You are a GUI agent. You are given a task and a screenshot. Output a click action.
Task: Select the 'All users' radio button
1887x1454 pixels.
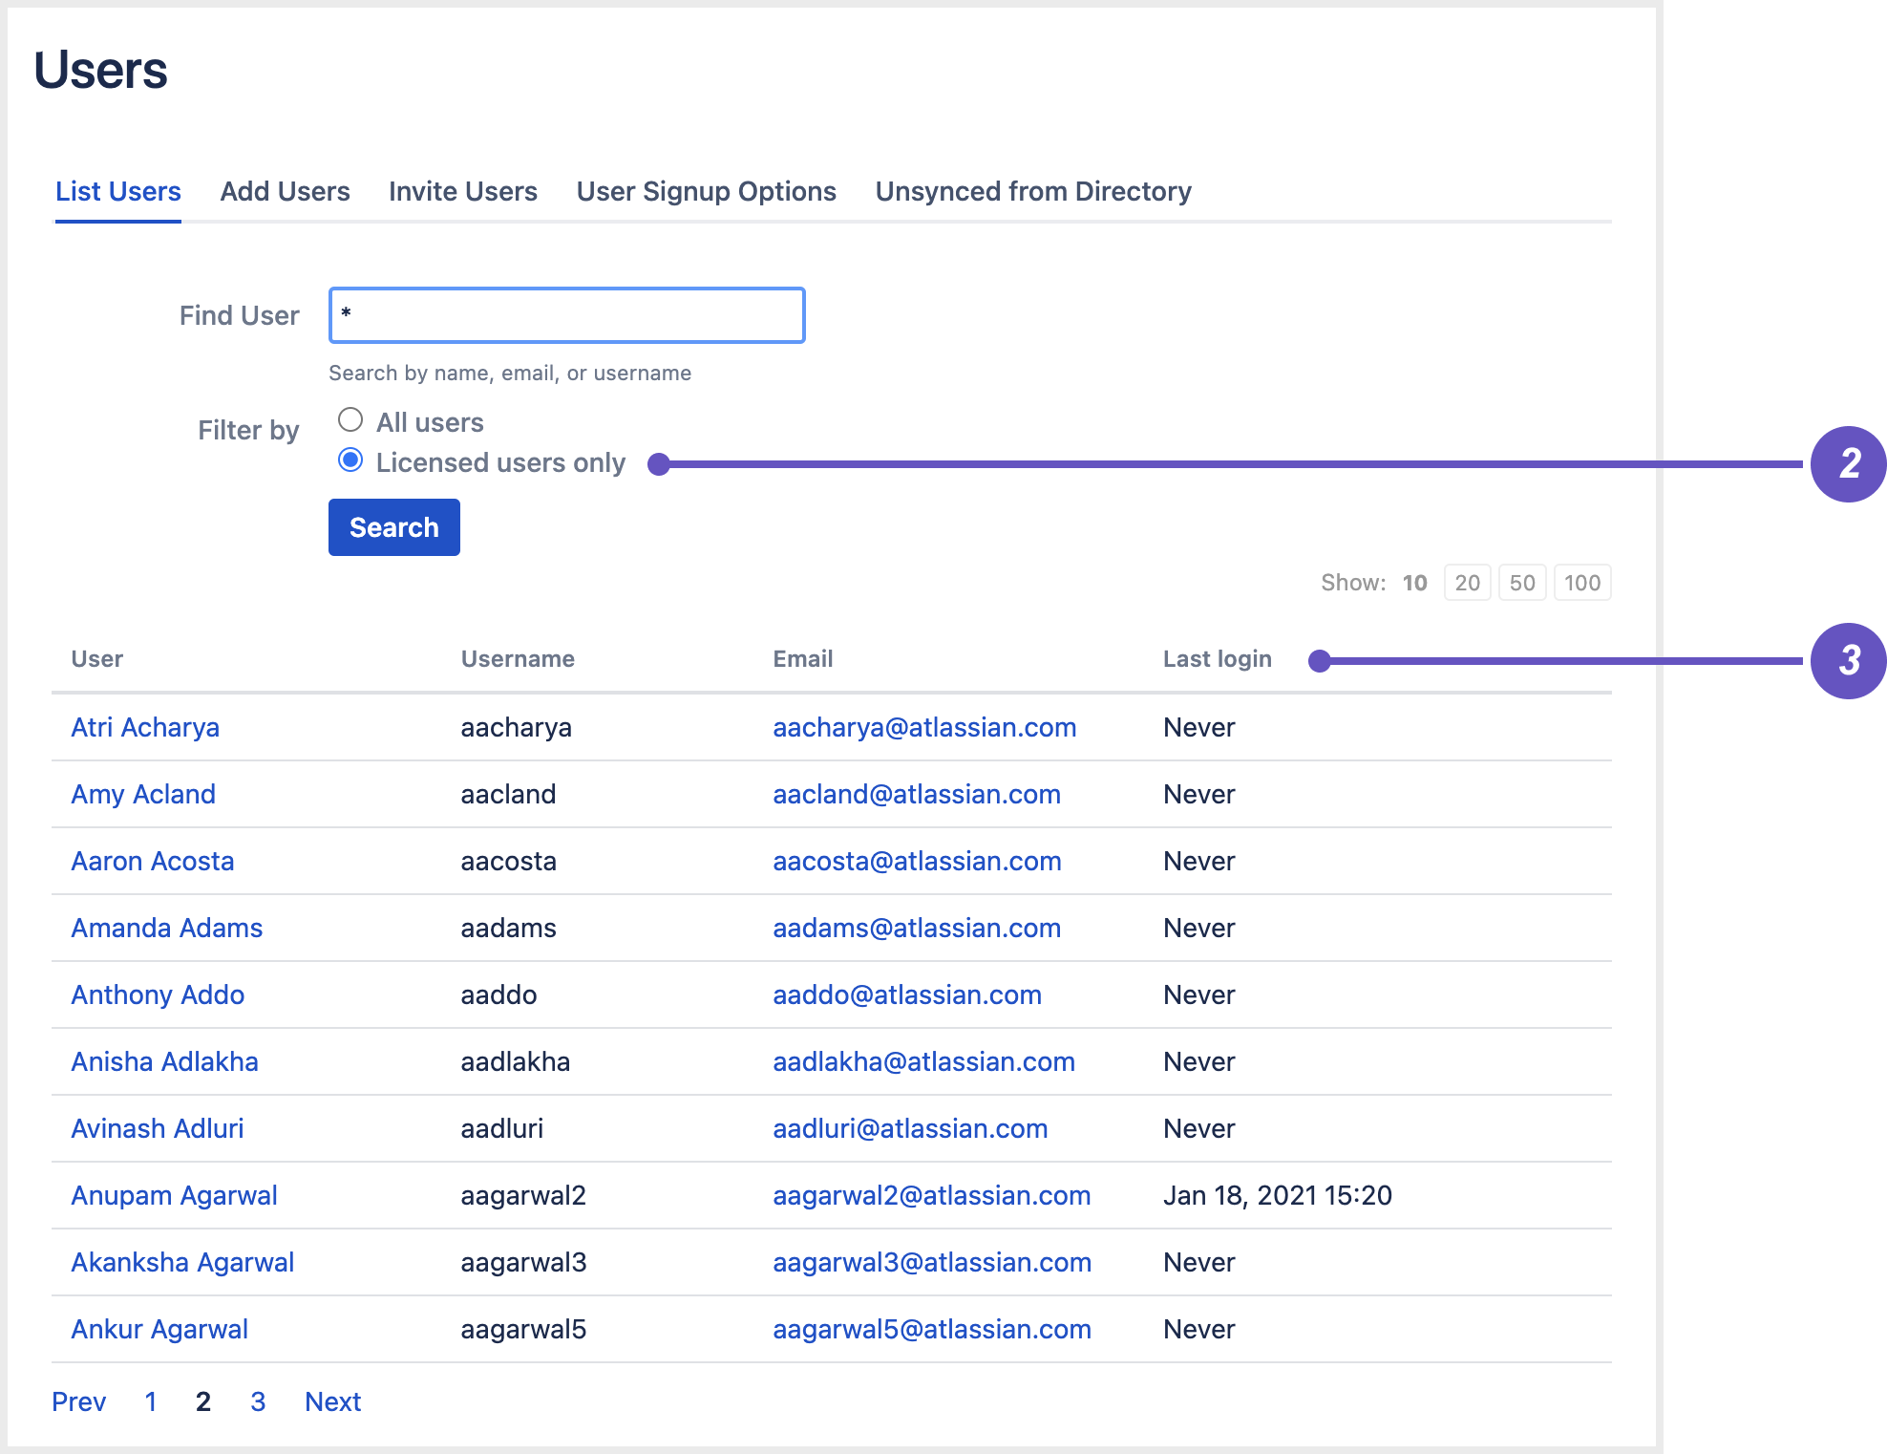pyautogui.click(x=350, y=419)
